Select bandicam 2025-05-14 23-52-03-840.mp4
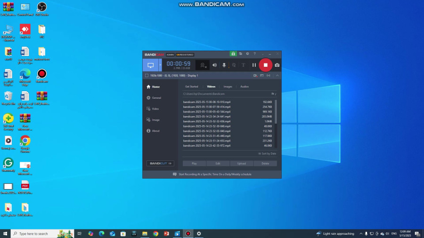The height and width of the screenshot is (238, 424). (228, 131)
